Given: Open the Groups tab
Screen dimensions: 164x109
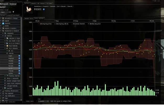Looking at the screenshot, I should click(34, 3).
